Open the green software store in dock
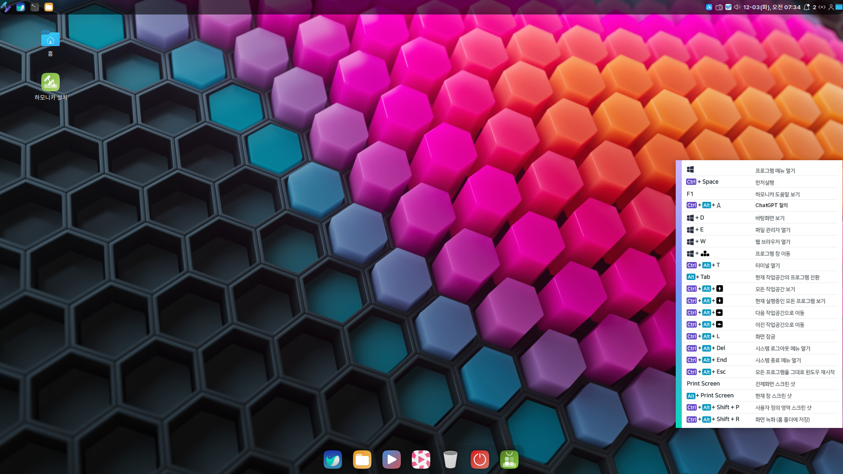Screen dimensions: 843x474 509,460
